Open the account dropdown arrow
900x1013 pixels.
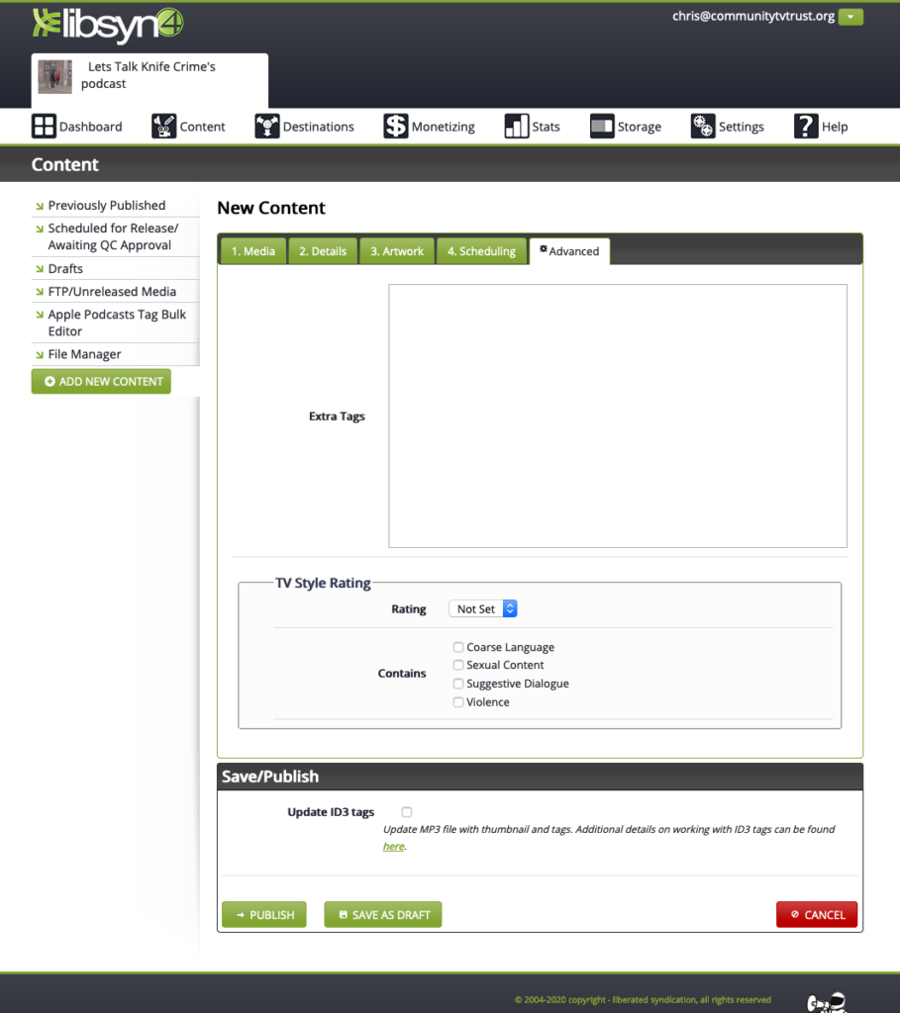[x=850, y=17]
